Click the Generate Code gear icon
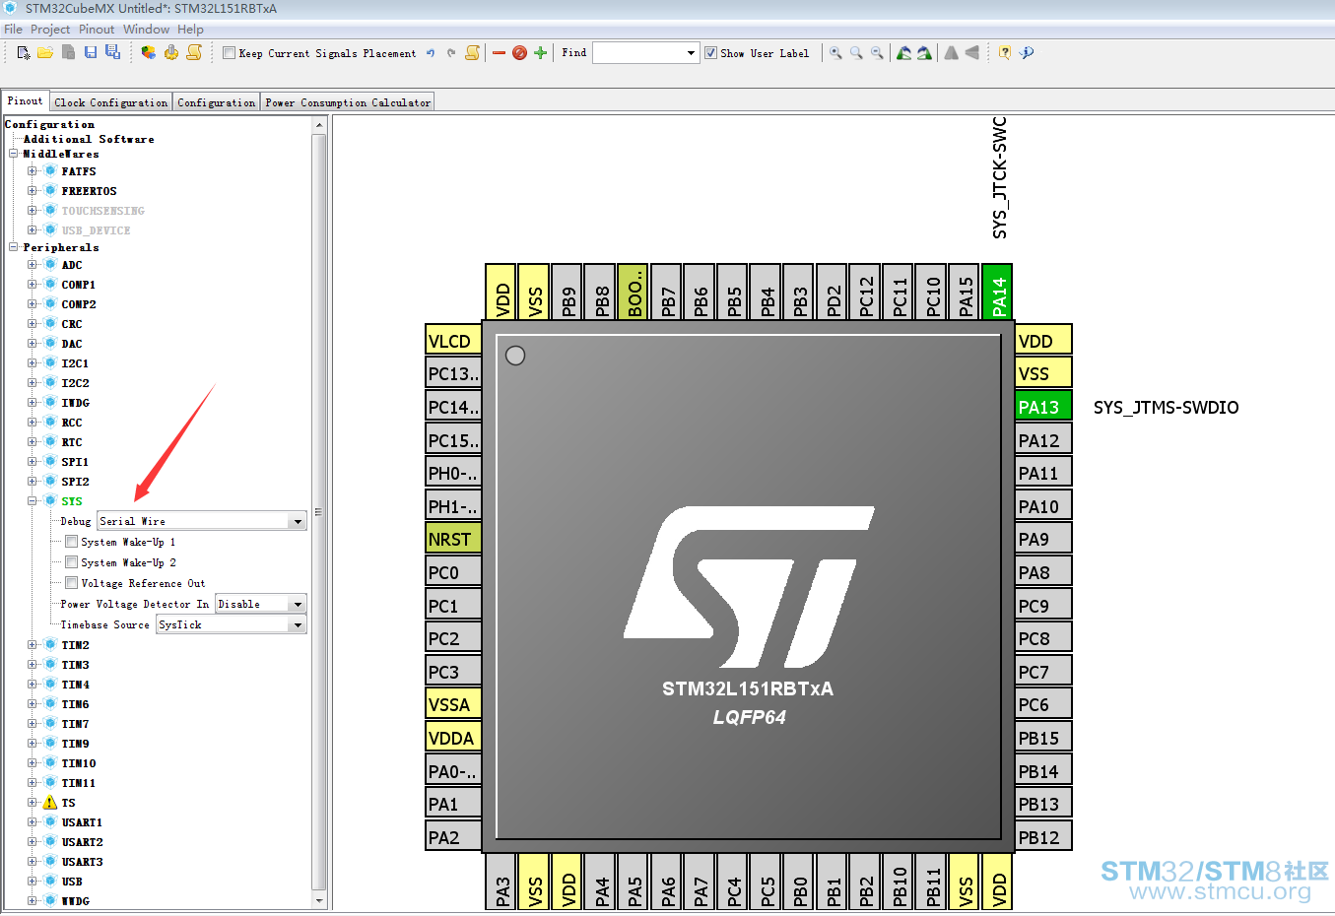Viewport: 1335px width, 916px height. 171,53
